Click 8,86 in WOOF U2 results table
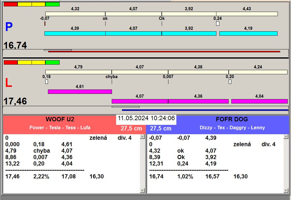291x200 pixels. point(11,157)
